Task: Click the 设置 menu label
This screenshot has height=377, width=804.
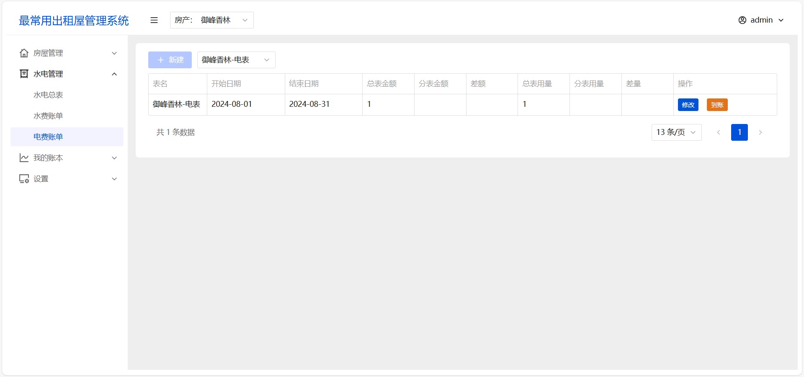Action: pyautogui.click(x=41, y=179)
